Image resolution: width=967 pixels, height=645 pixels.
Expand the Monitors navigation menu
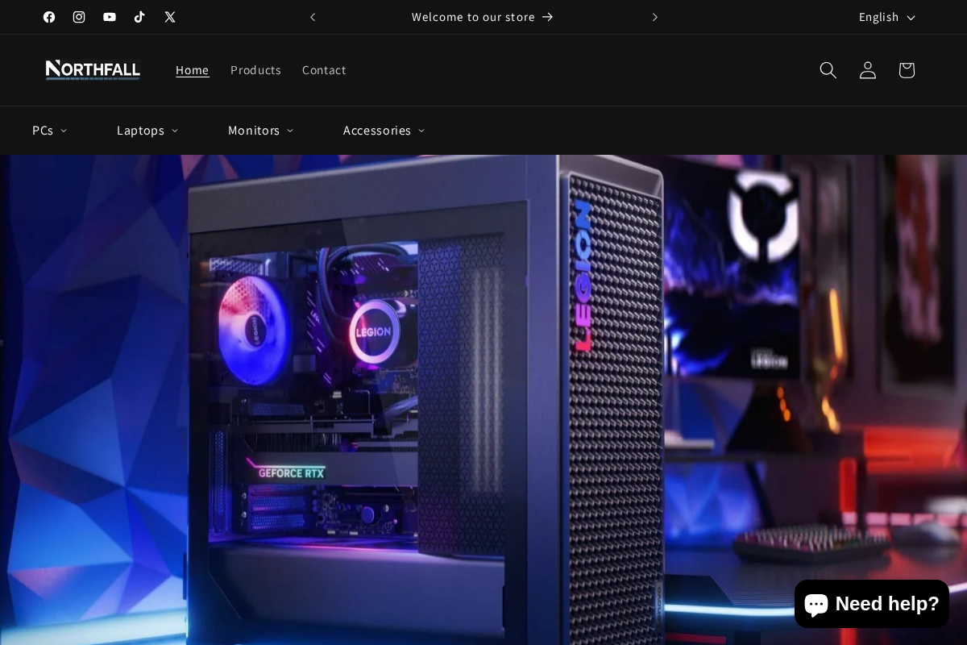260,130
